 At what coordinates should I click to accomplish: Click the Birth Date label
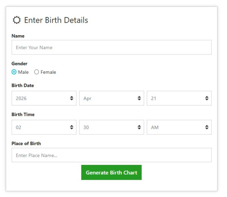(x=23, y=85)
